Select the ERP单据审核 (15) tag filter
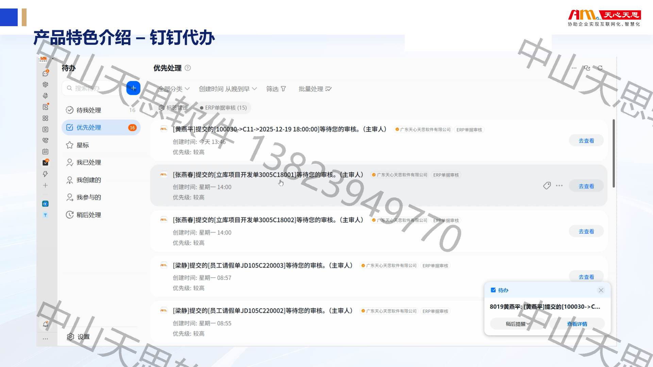 point(223,108)
